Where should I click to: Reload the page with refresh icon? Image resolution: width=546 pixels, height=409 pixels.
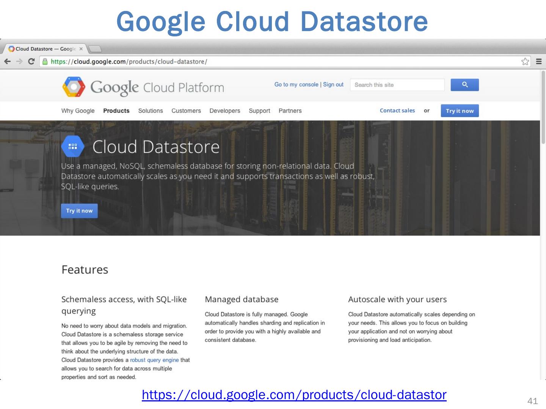click(31, 61)
